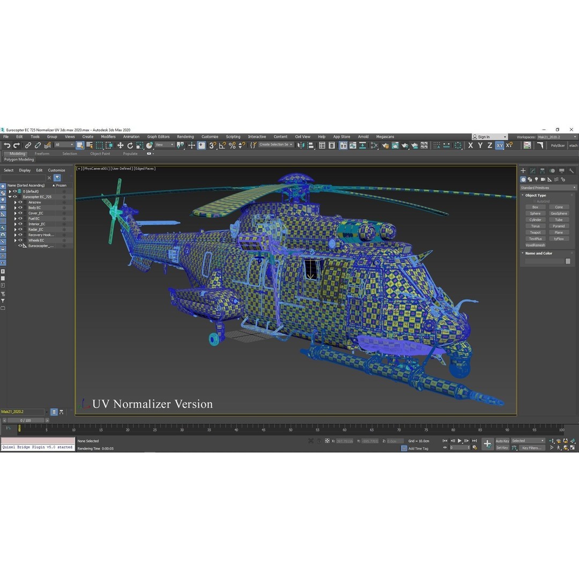Restrict transform to Y axis

click(x=480, y=145)
